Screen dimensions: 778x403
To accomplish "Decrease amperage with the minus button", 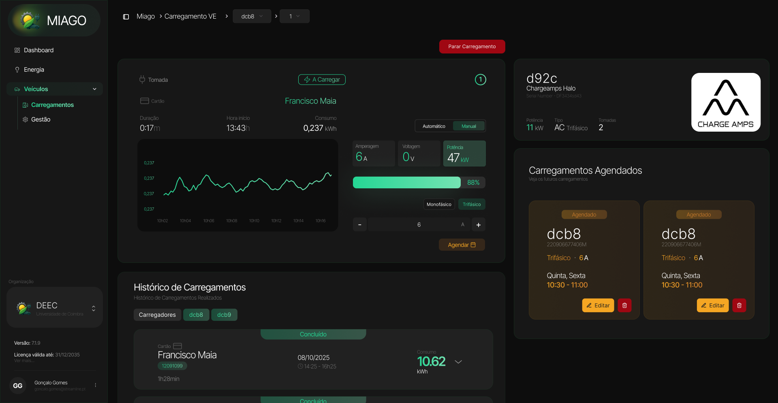I will coord(359,225).
